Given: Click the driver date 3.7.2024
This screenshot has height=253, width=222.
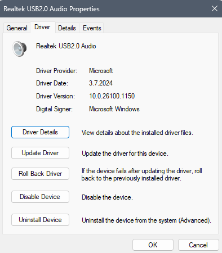Looking at the screenshot, I should coord(101,83).
